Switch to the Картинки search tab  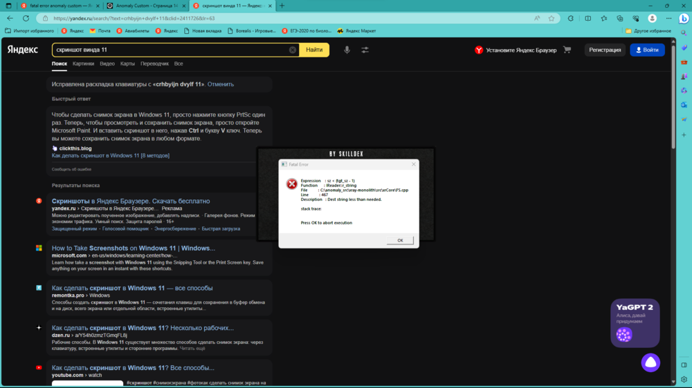click(83, 64)
